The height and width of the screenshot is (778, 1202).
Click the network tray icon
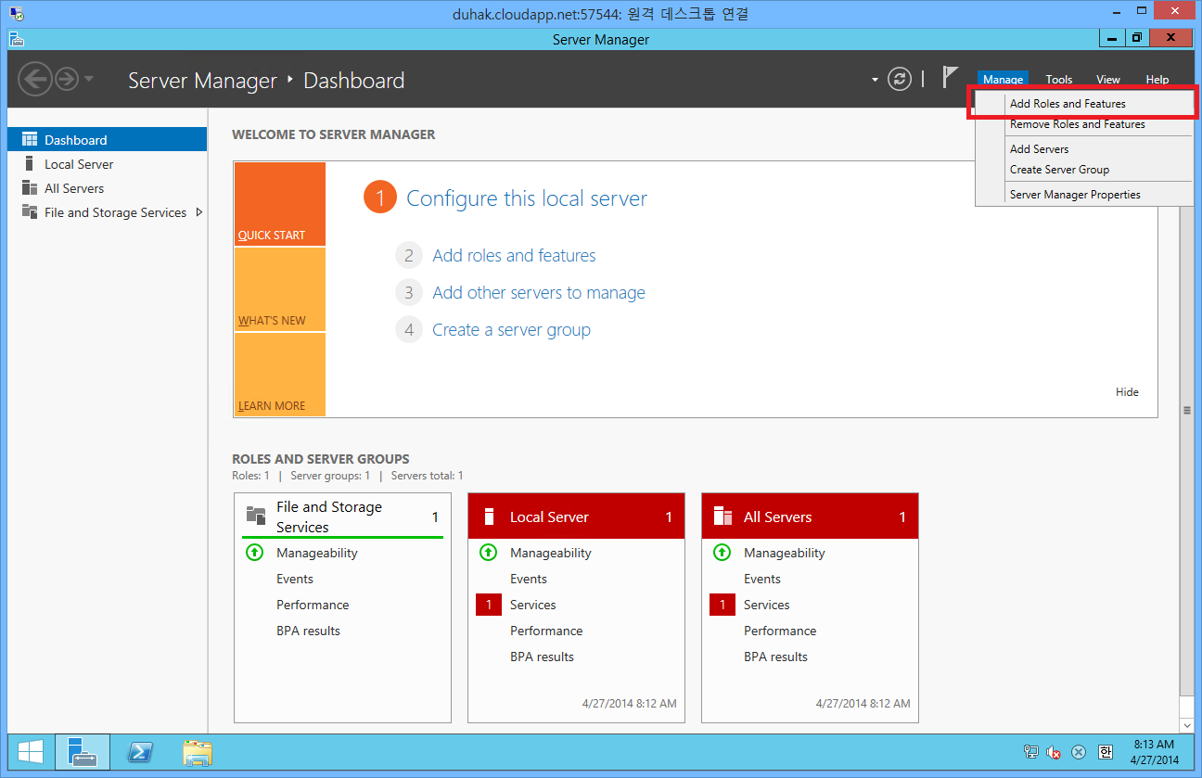click(1031, 752)
